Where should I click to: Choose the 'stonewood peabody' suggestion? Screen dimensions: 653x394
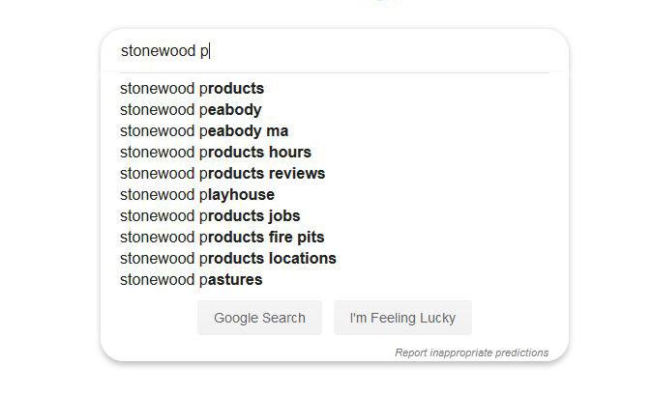[191, 110]
